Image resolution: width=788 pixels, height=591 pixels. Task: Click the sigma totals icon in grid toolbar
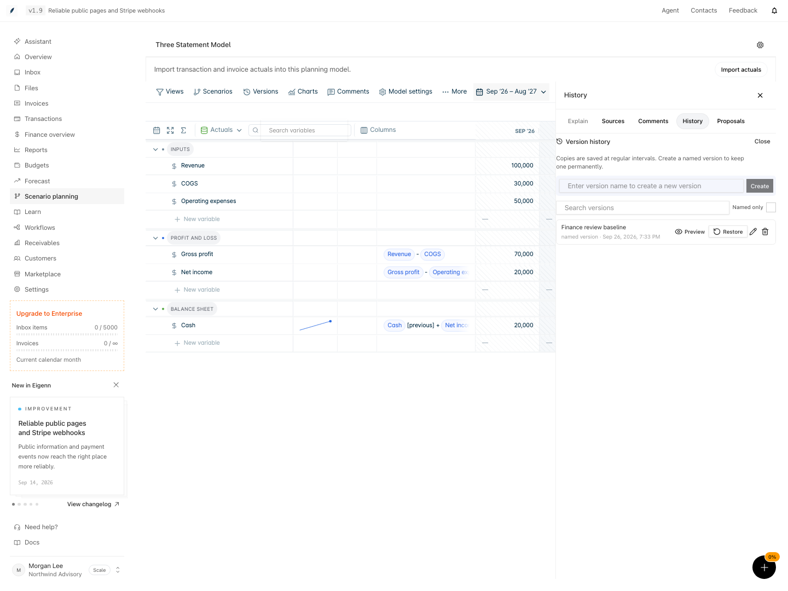point(184,130)
